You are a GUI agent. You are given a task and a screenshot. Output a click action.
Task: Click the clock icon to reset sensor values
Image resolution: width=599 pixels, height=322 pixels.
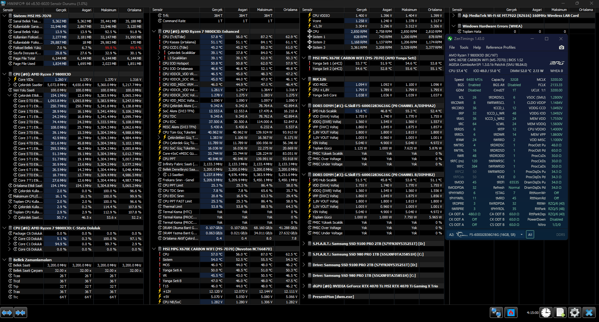[546, 312]
